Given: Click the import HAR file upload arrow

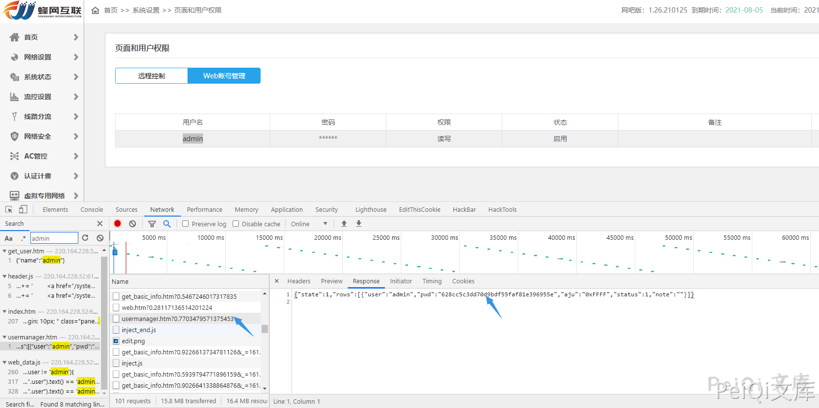Looking at the screenshot, I should [x=344, y=224].
